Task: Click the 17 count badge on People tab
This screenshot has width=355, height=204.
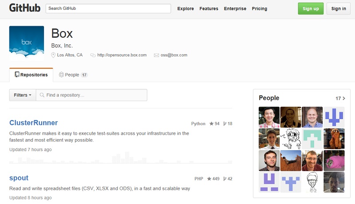Action: [84, 75]
